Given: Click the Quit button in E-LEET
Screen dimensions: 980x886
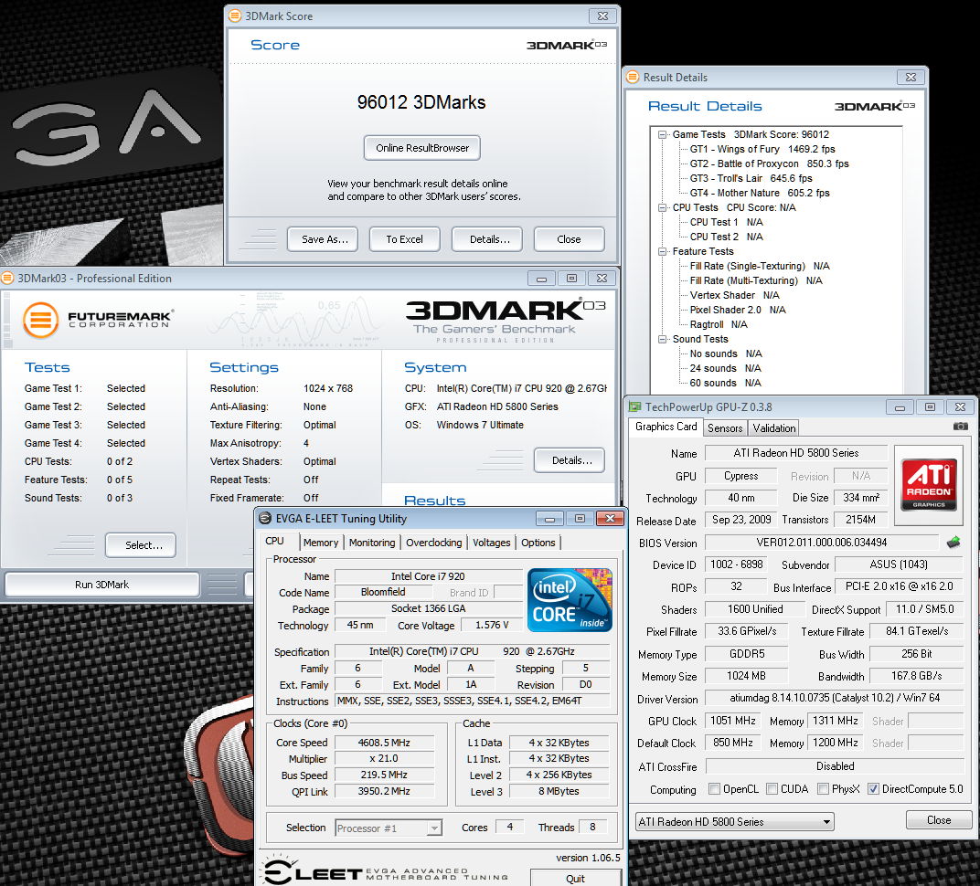Looking at the screenshot, I should pyautogui.click(x=575, y=878).
